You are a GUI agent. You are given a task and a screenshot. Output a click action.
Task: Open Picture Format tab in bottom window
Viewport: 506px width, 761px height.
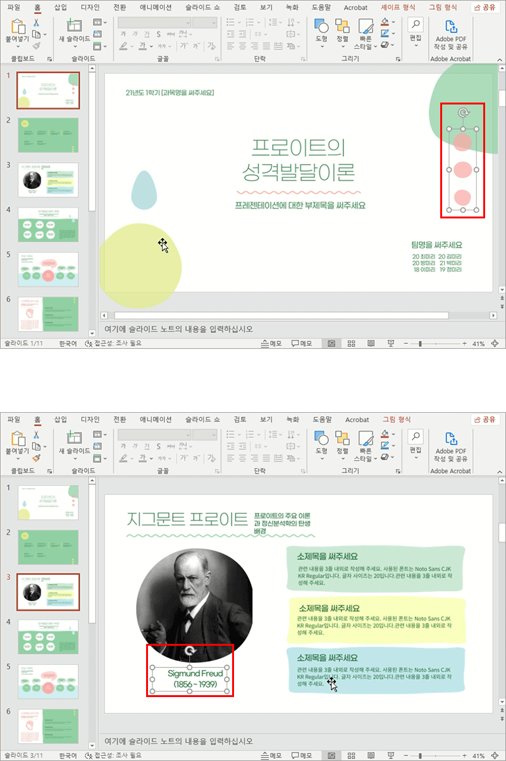[x=397, y=419]
